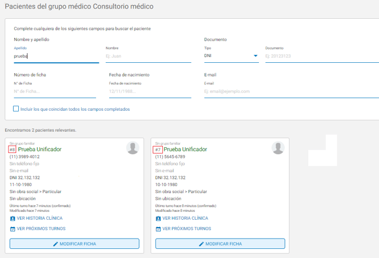This screenshot has width=379, height=258.
Task: Click the Apellido field containing 'prueba'
Action: [55, 56]
